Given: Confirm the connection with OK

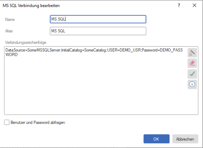Looking at the screenshot, I should [156, 139].
